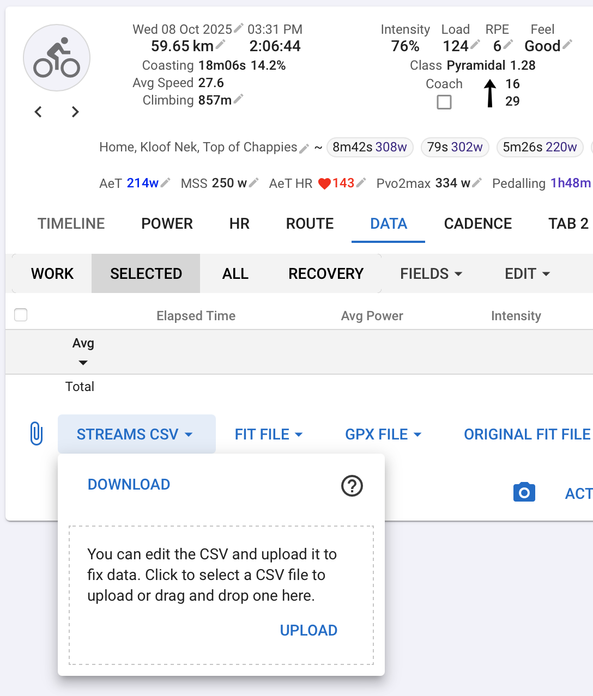
Task: Click the paperclip attachment icon
Action: (x=36, y=434)
